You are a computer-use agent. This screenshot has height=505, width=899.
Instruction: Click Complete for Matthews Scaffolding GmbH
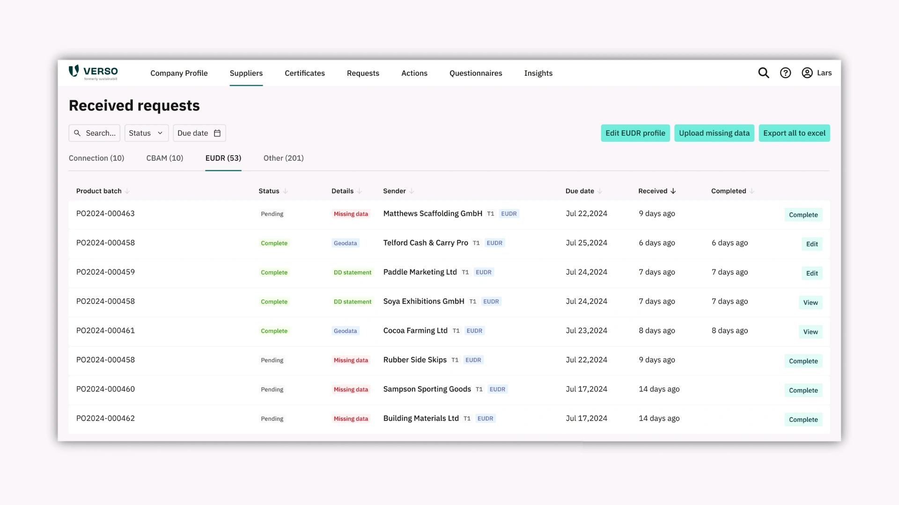point(803,214)
